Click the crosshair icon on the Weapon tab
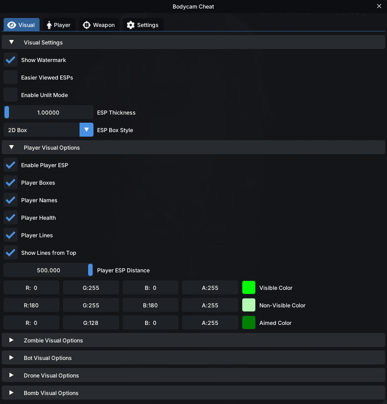 tap(87, 25)
